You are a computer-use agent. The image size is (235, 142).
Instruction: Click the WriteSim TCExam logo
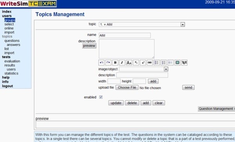pos(28,4)
